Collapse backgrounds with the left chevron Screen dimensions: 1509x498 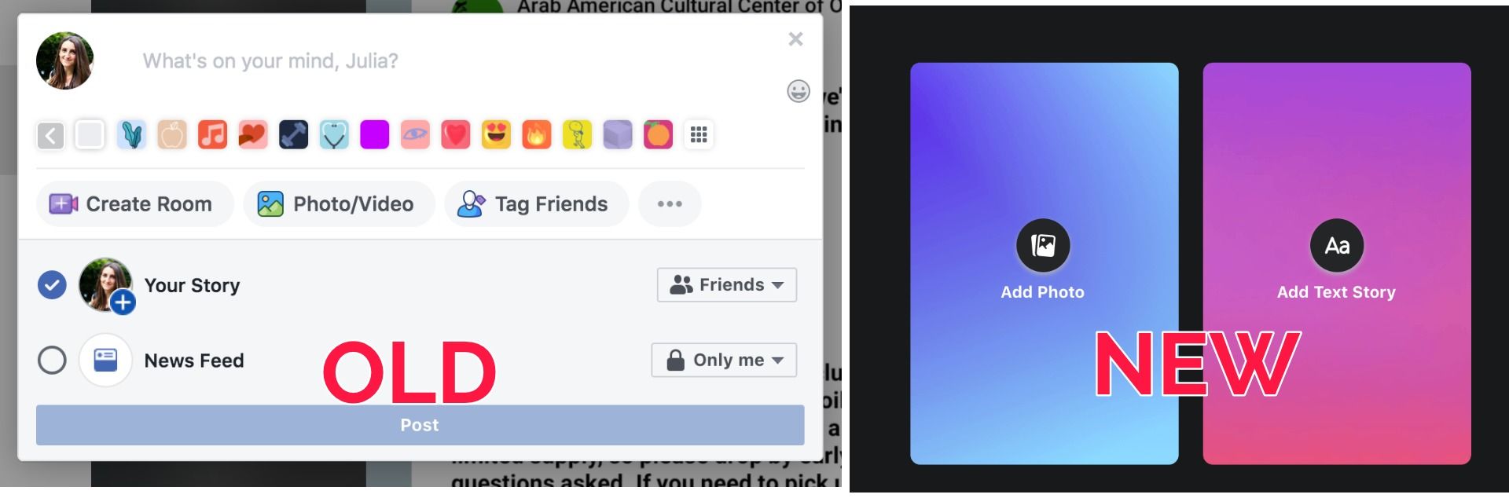[50, 135]
